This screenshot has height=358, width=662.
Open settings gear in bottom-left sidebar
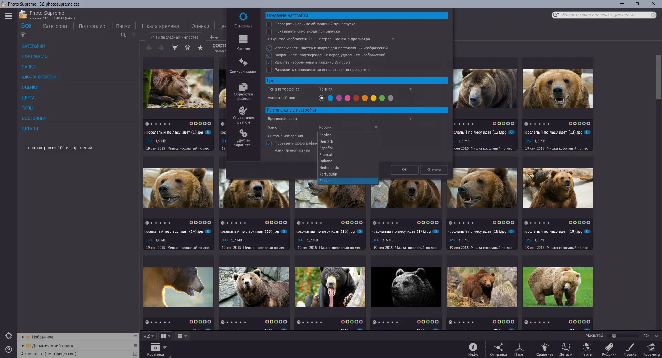tap(9, 336)
